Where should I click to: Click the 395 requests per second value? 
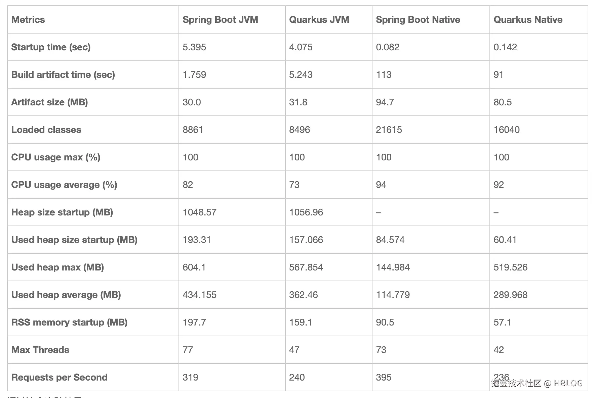pyautogui.click(x=384, y=378)
